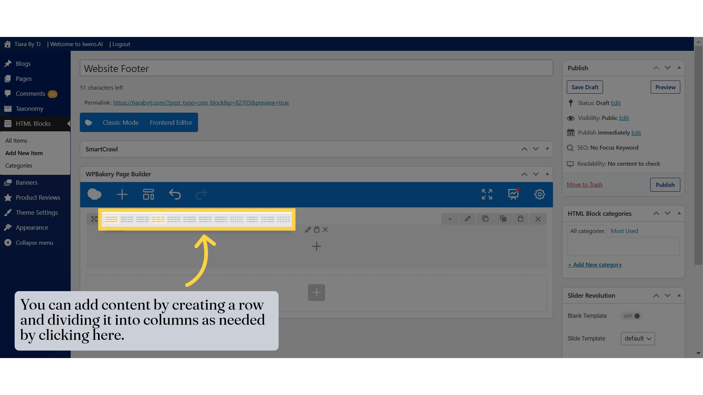The width and height of the screenshot is (703, 395).
Task: Click the row drag-move handle icon
Action: click(94, 219)
